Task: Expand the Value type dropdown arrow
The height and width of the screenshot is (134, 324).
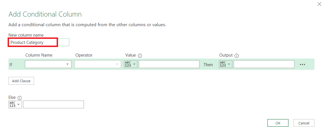Action: coord(134,64)
